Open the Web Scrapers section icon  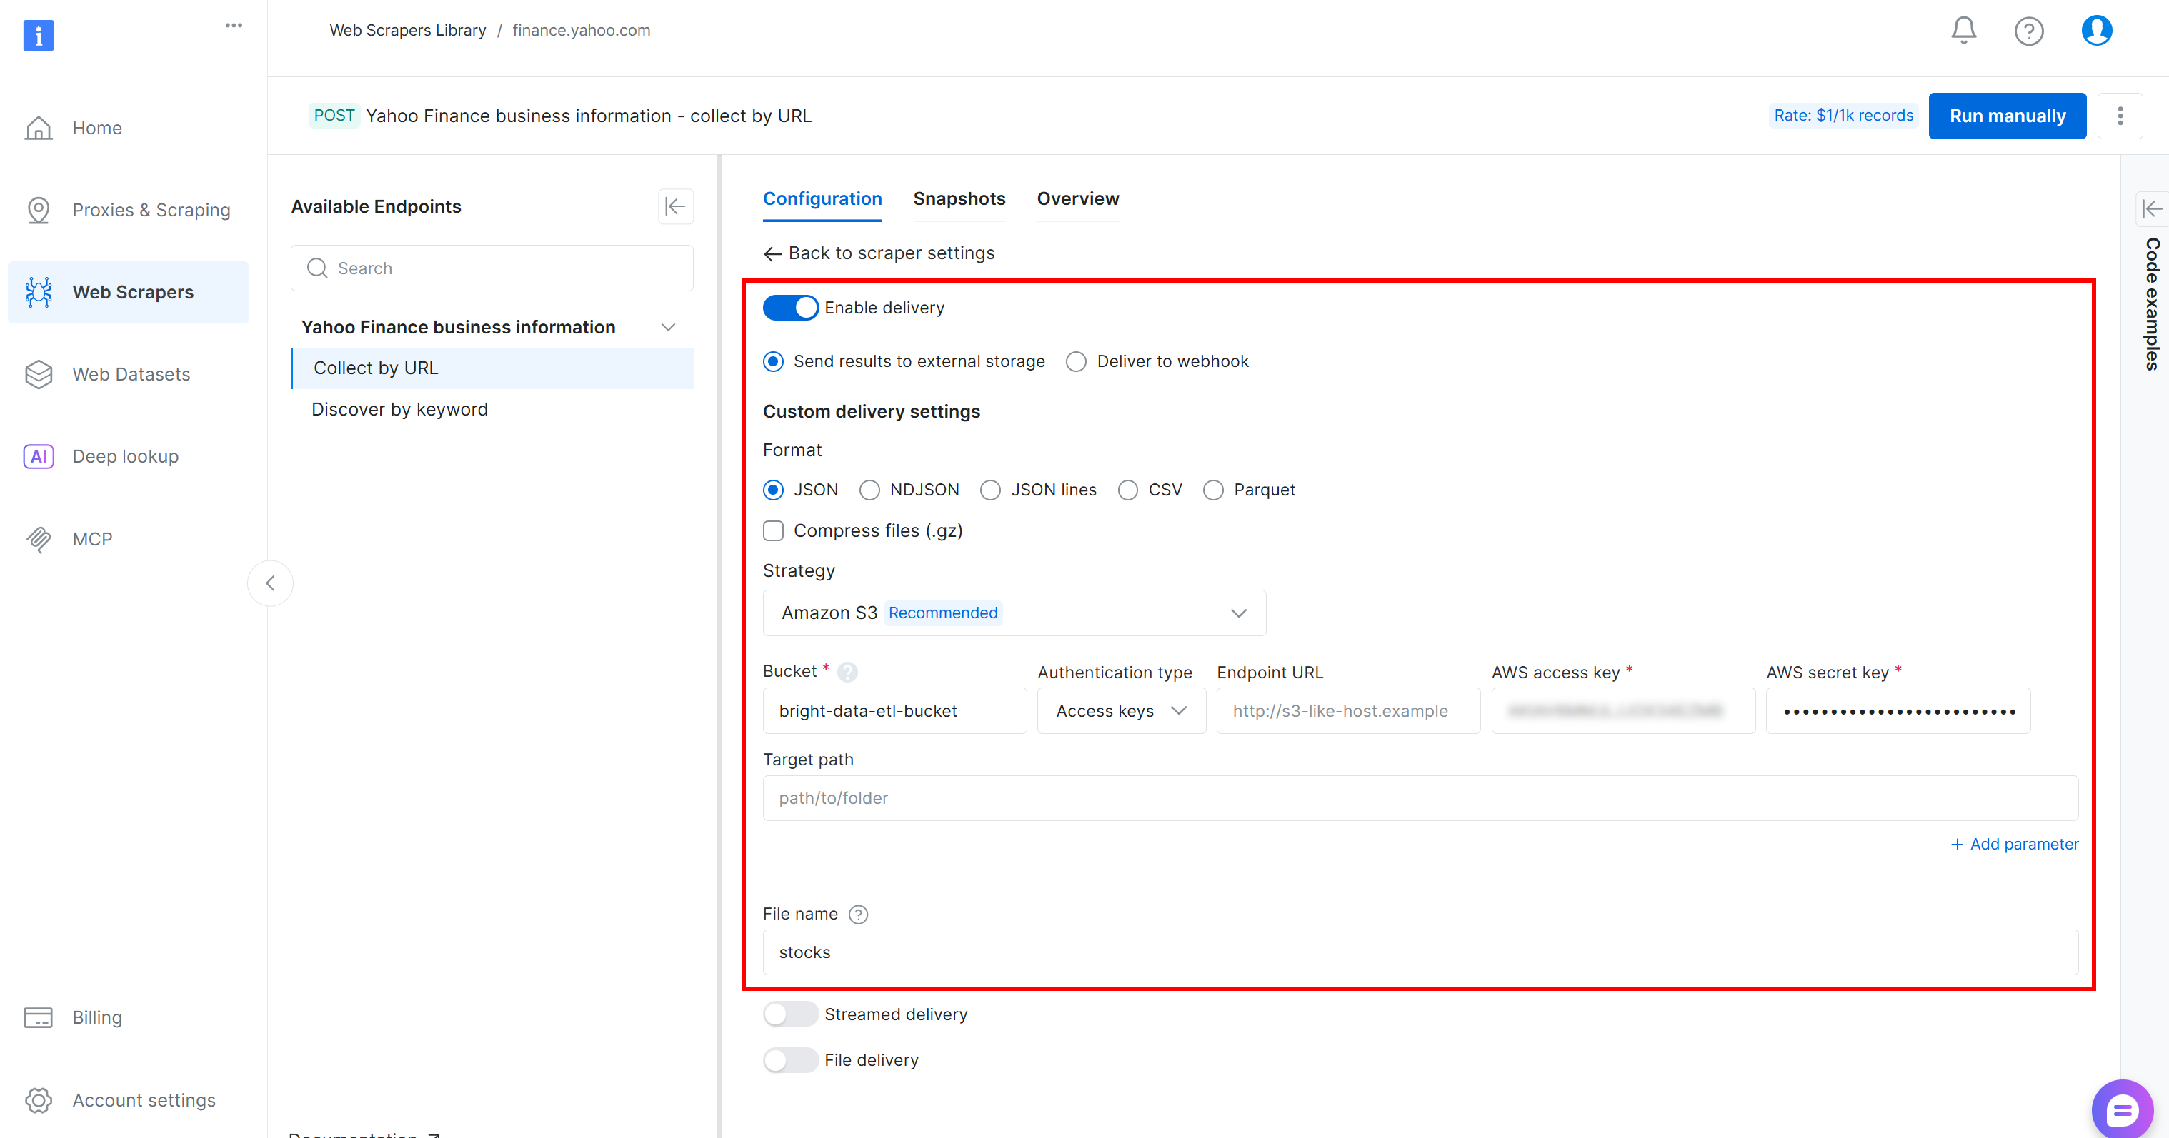(x=39, y=291)
